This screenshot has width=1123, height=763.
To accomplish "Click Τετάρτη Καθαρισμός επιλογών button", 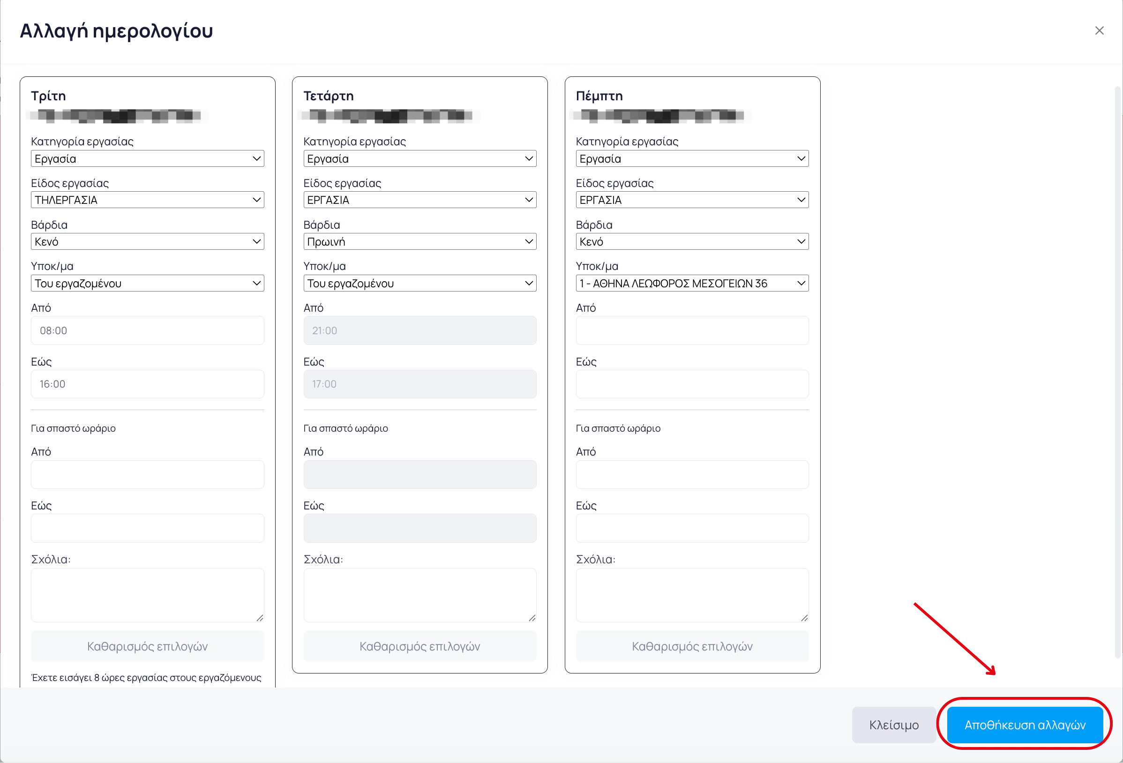I will (419, 646).
